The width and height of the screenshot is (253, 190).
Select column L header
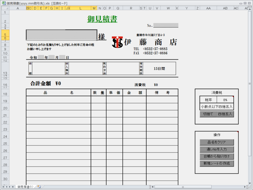(80, 8)
